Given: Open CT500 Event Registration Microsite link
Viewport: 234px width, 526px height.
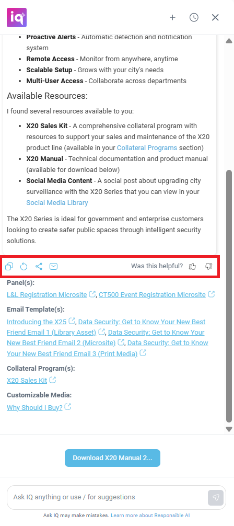Looking at the screenshot, I should tap(152, 294).
